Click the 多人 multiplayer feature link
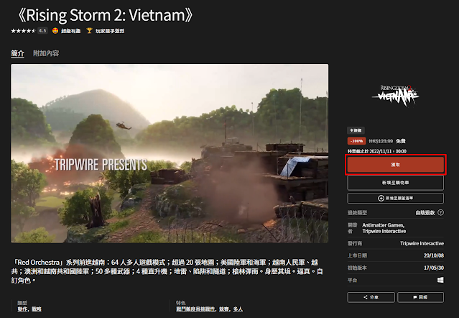 238,309
